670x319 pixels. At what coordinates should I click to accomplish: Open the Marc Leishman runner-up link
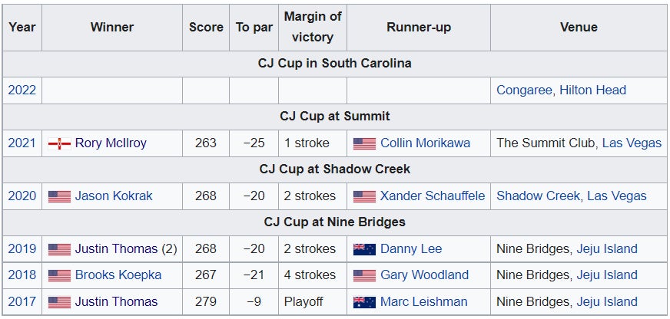425,302
